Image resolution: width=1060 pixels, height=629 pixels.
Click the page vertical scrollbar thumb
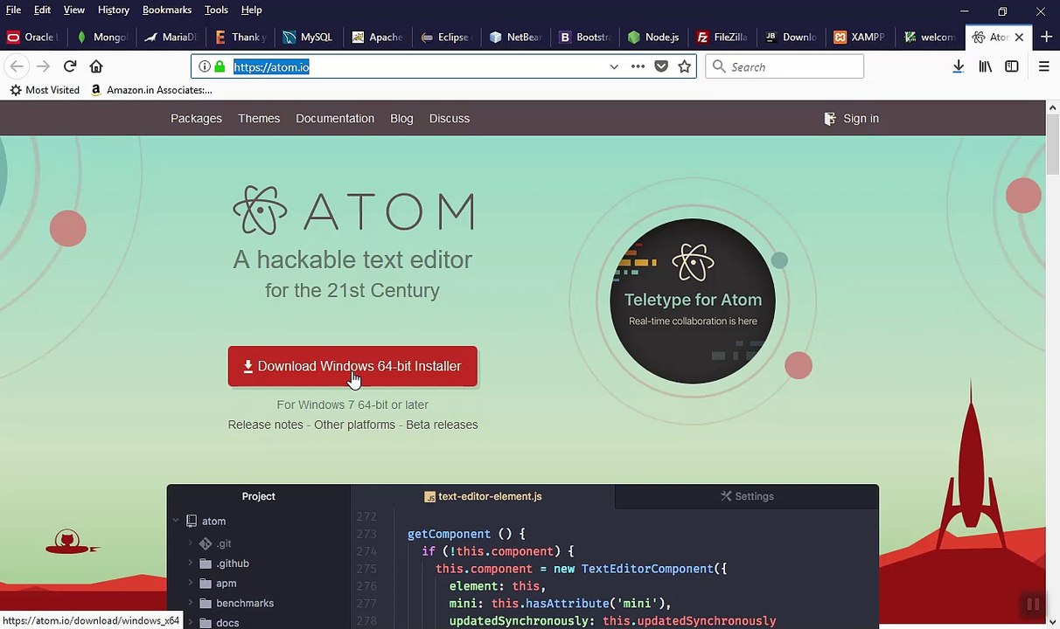click(1052, 144)
